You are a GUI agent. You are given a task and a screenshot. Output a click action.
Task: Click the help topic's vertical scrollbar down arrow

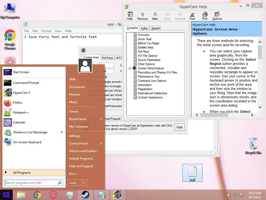[x=260, y=107]
